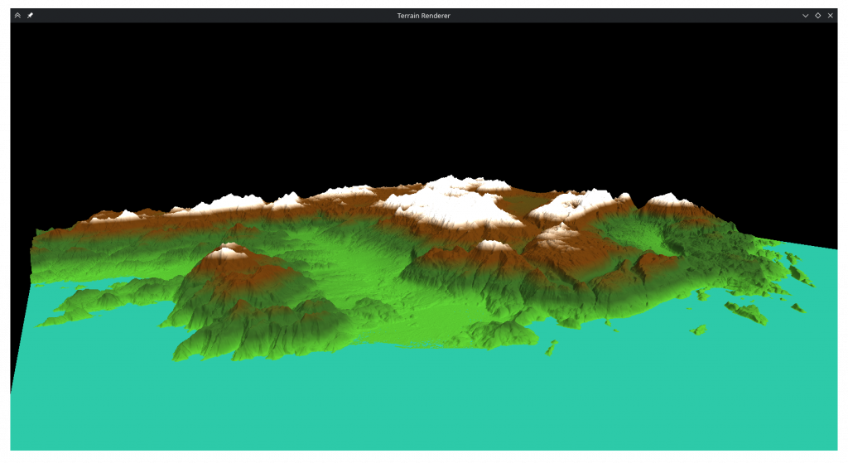
Task: Click the largest island off the right coast
Action: [x=745, y=312]
